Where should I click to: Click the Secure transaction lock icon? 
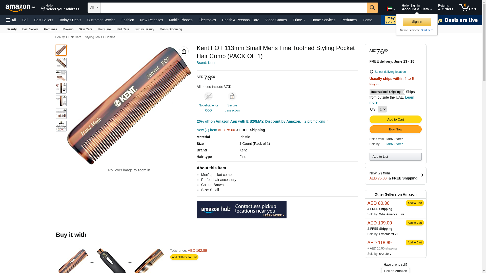232,96
